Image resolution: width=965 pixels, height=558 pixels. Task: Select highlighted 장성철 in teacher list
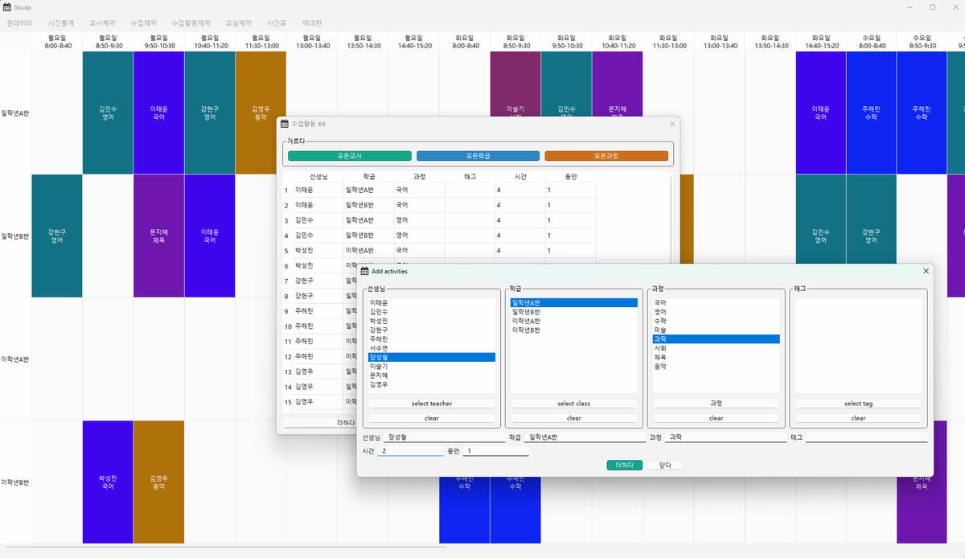432,357
